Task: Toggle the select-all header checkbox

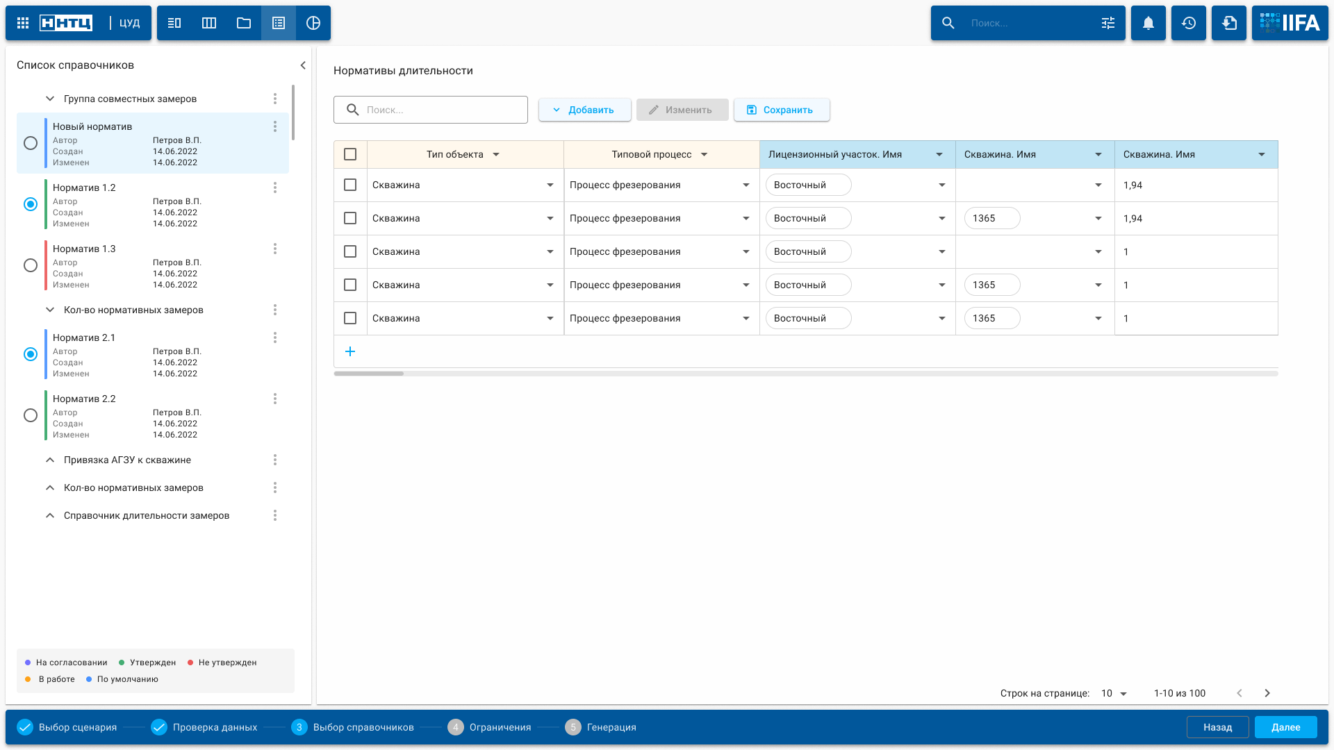Action: click(x=350, y=154)
